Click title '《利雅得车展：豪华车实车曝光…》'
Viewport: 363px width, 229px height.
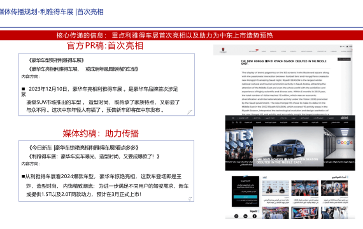pos(94,156)
